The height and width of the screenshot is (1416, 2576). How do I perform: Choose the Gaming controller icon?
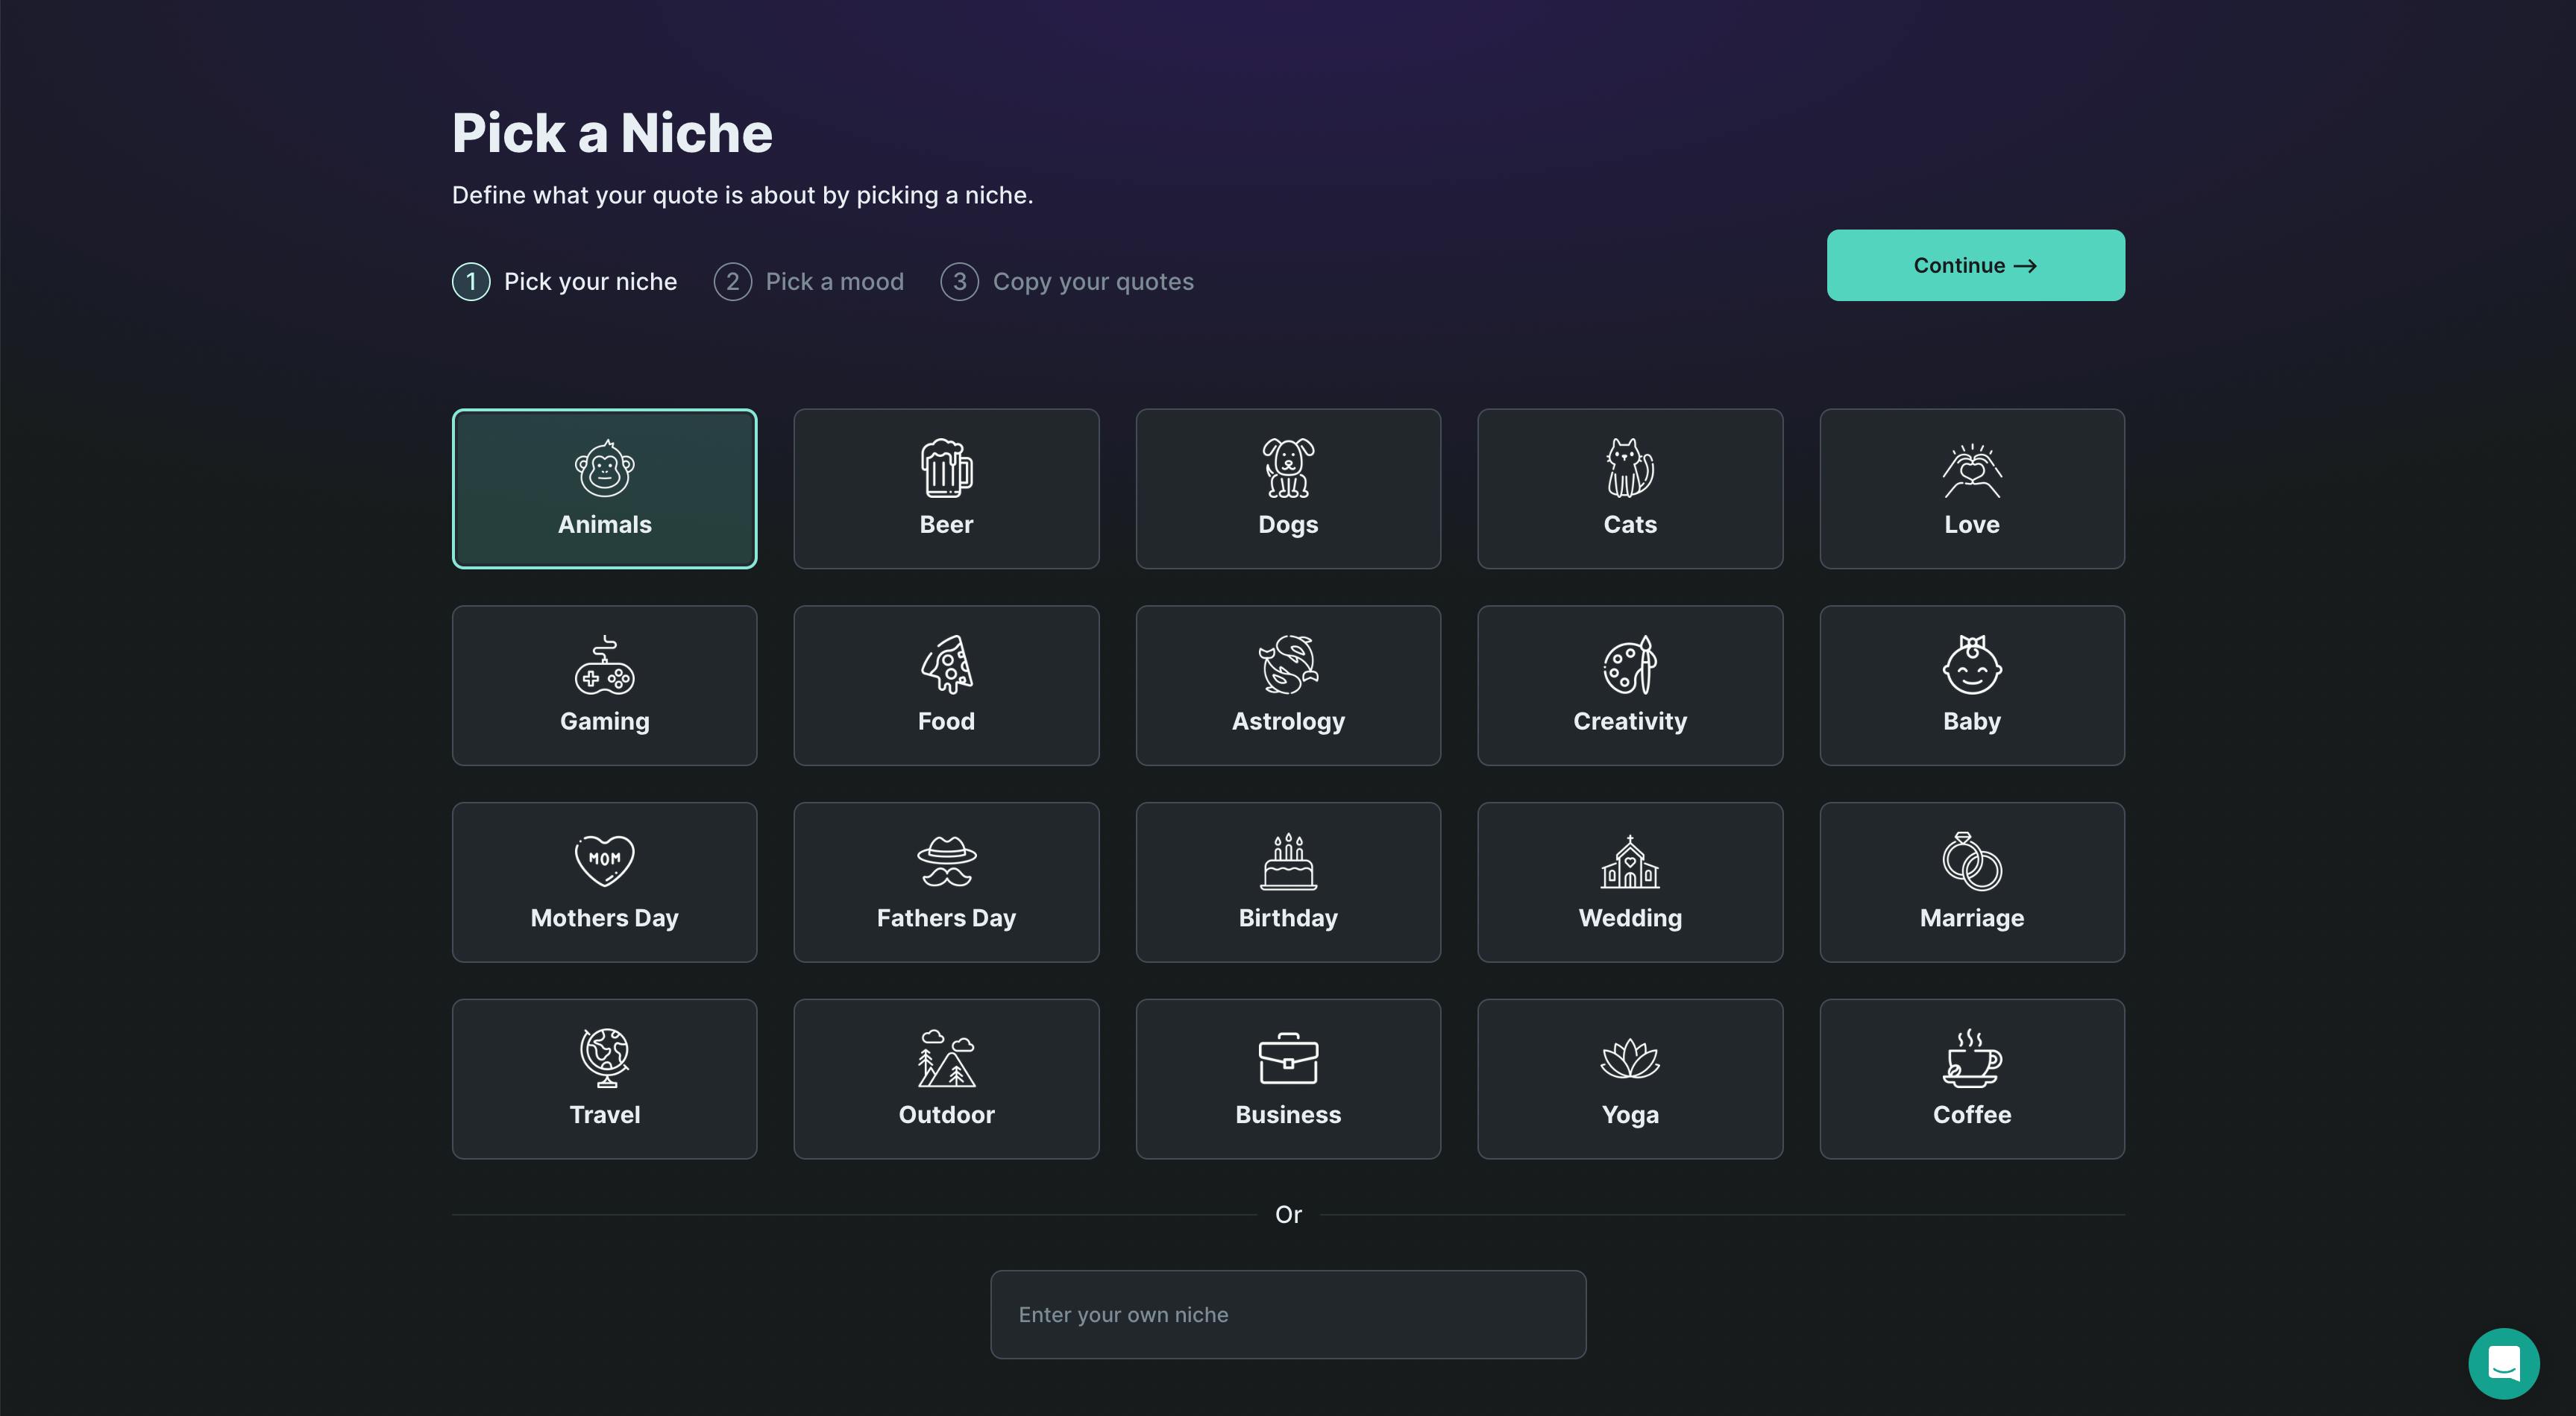click(x=604, y=666)
